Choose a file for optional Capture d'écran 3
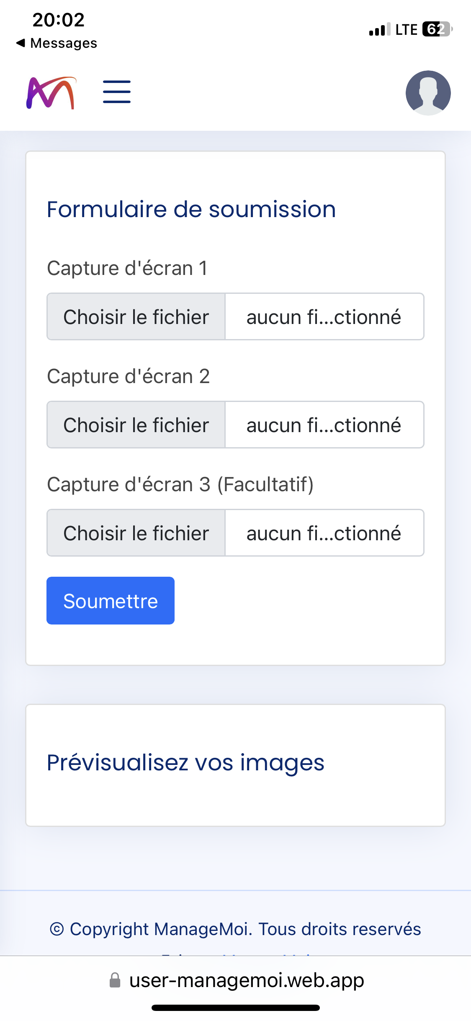The image size is (471, 1021). [136, 533]
